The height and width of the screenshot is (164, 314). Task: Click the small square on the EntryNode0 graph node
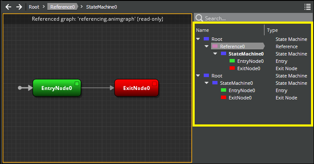click(77, 84)
